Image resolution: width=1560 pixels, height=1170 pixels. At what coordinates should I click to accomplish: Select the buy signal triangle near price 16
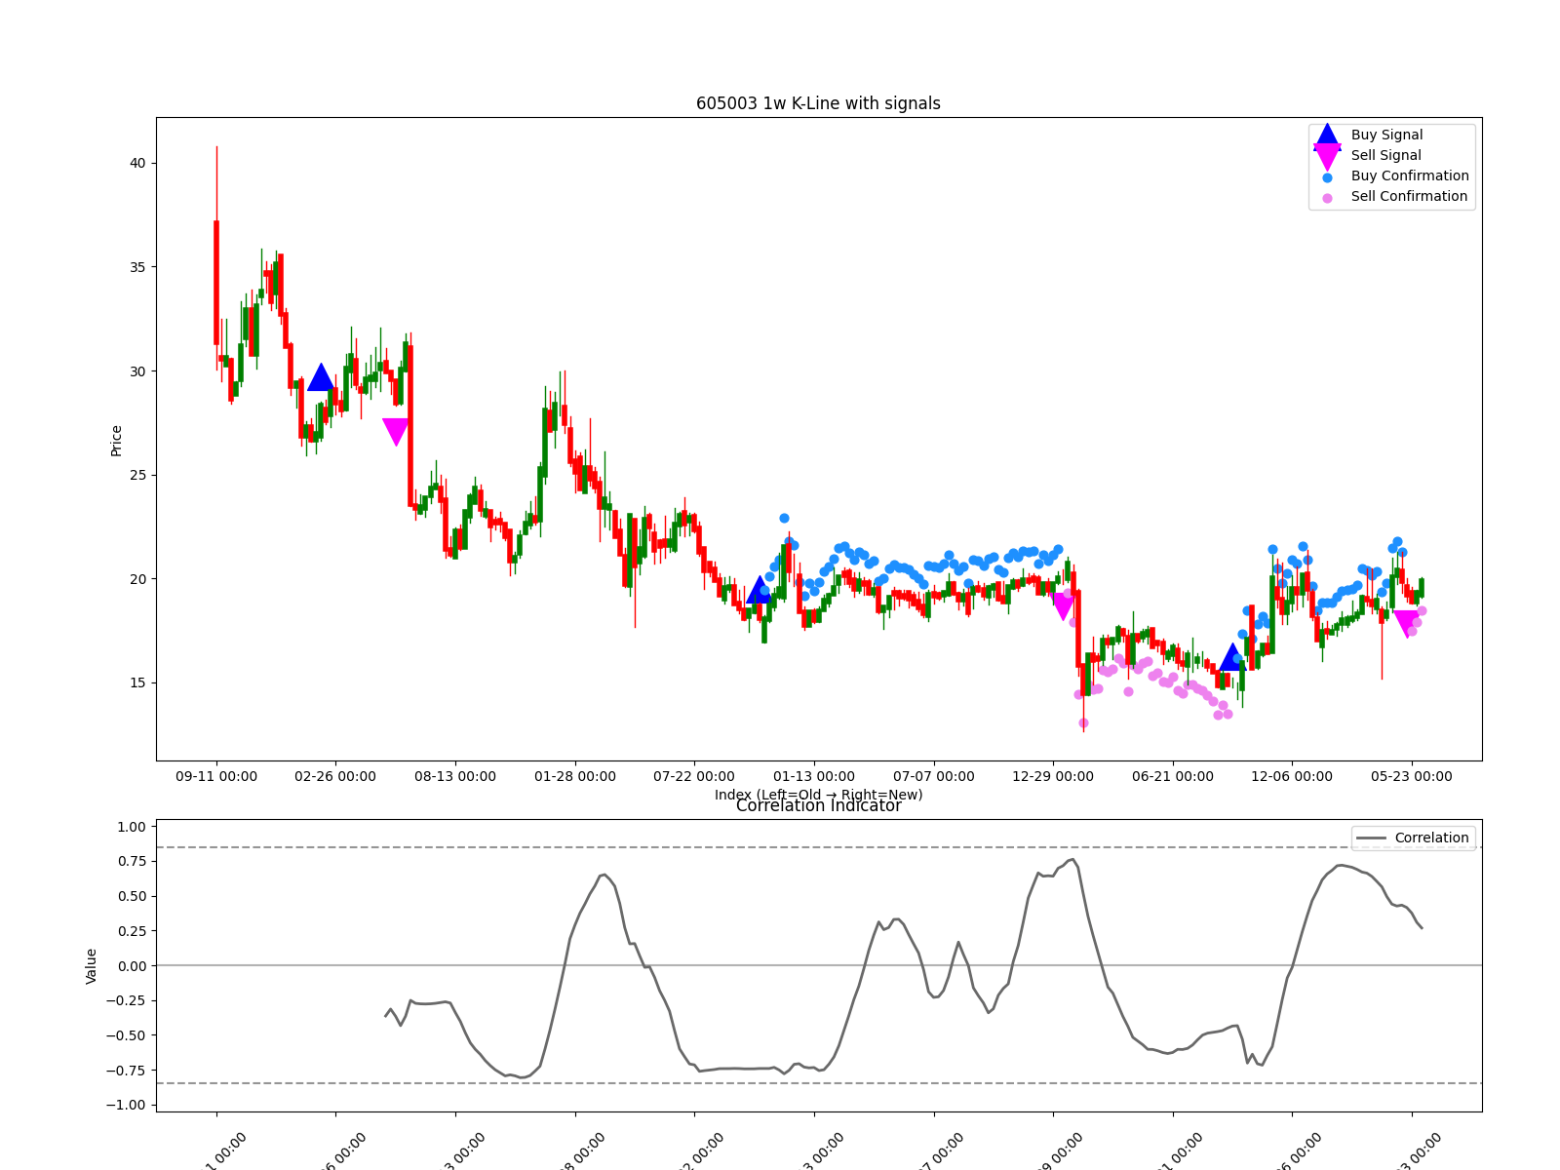point(1232,657)
